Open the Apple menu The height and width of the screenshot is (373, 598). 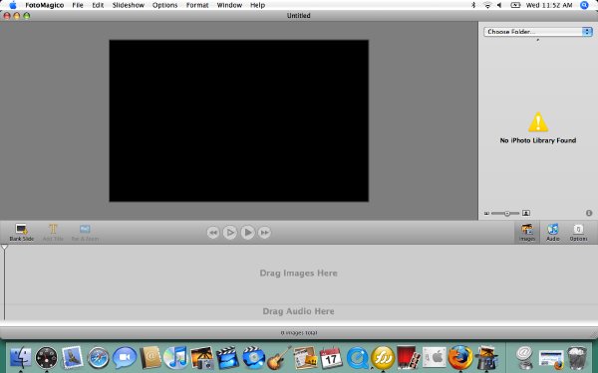pos(13,5)
